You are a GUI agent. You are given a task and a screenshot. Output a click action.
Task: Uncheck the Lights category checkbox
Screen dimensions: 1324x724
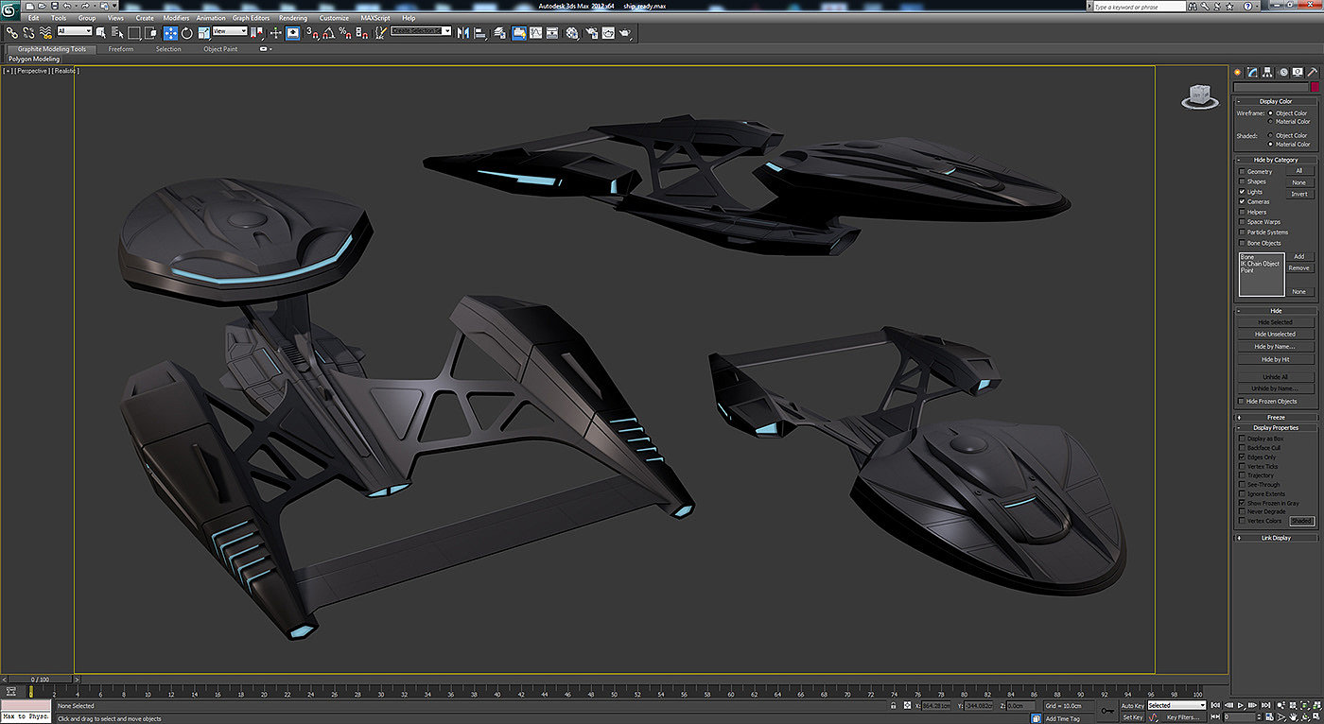click(x=1242, y=192)
